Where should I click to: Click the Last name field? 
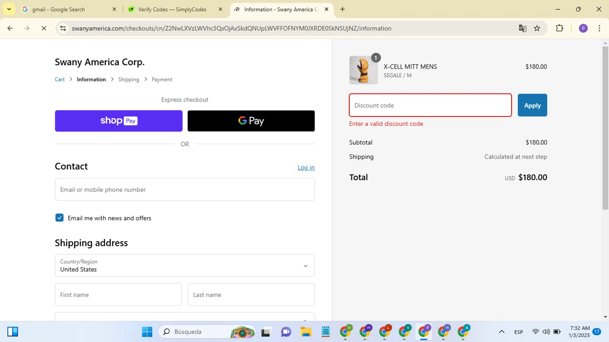[x=251, y=295]
